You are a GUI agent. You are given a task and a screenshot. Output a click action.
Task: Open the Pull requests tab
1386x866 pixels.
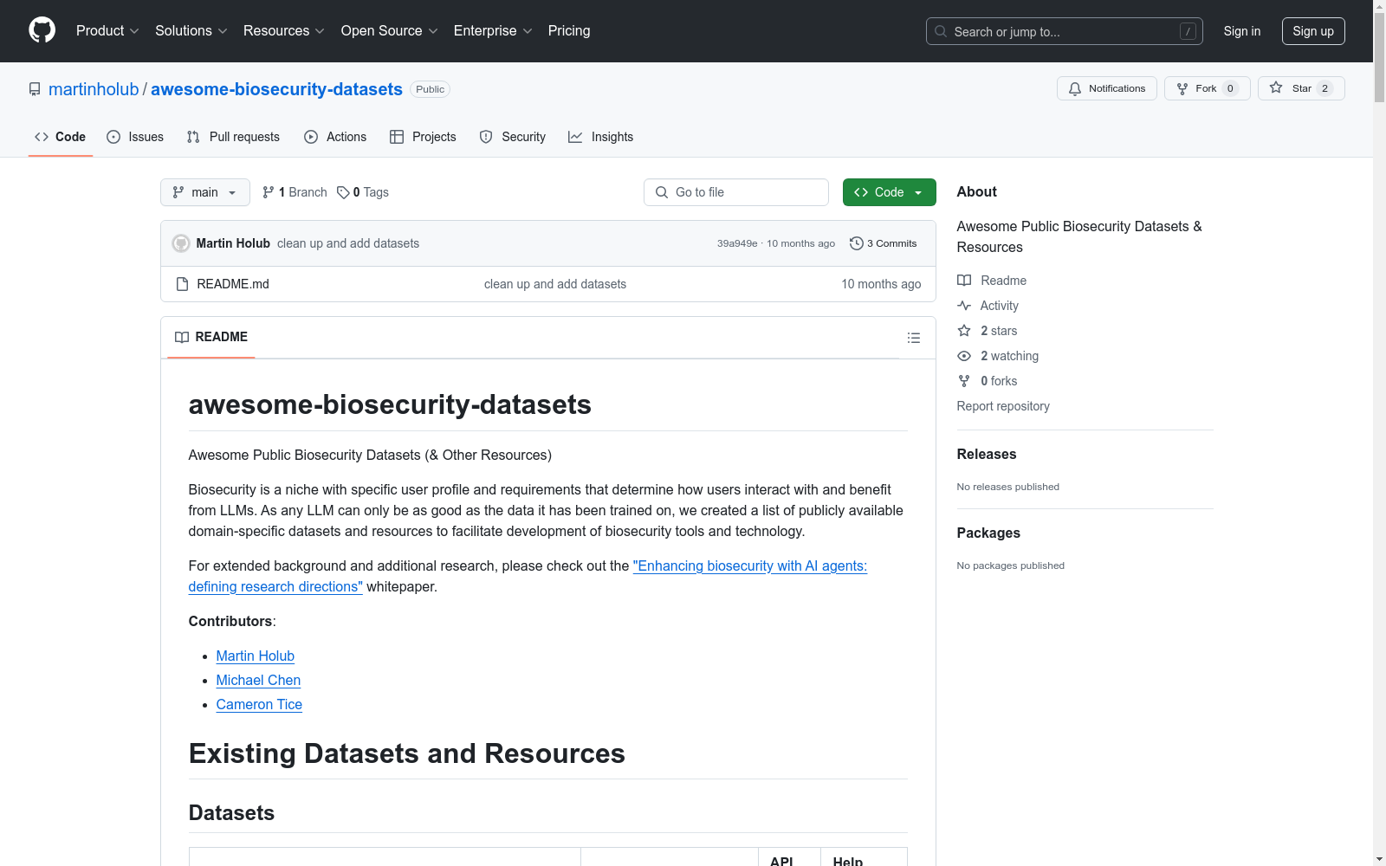[233, 137]
